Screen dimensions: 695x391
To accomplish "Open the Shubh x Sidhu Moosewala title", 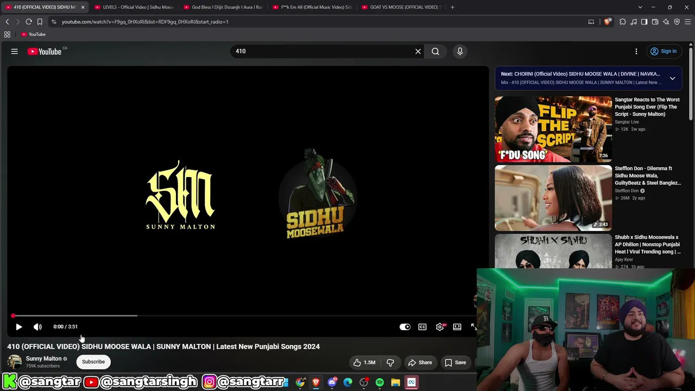I will [648, 244].
